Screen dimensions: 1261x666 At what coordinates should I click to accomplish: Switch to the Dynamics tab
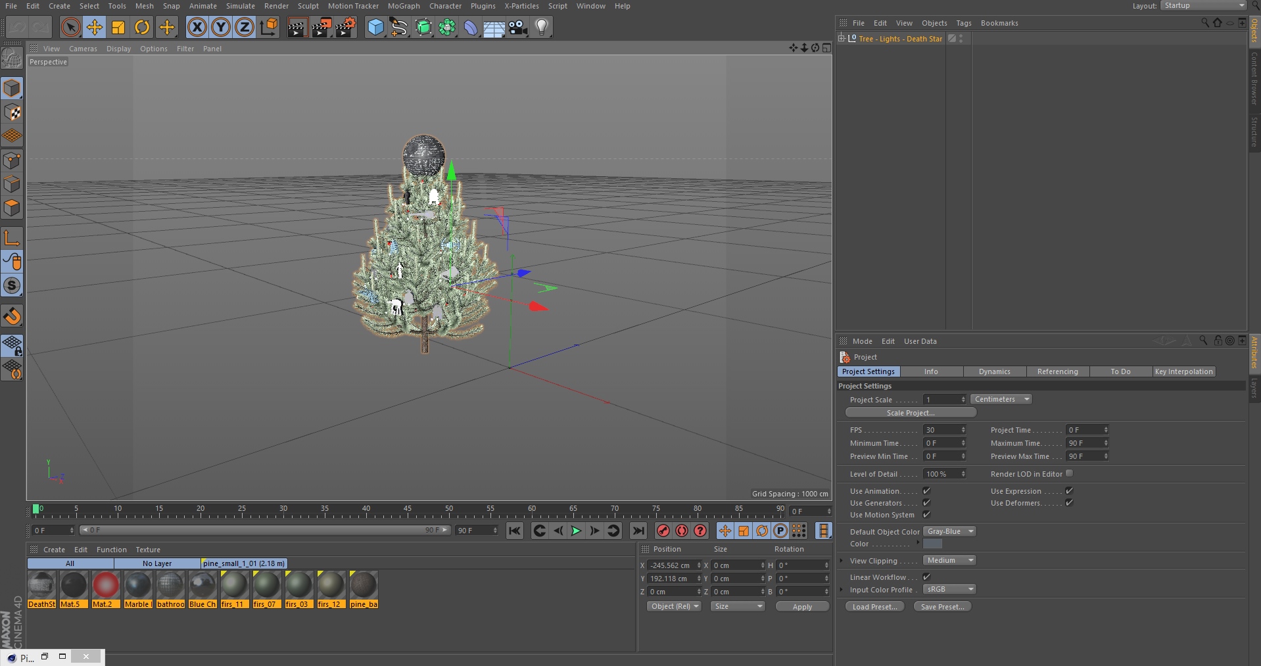pyautogui.click(x=994, y=371)
